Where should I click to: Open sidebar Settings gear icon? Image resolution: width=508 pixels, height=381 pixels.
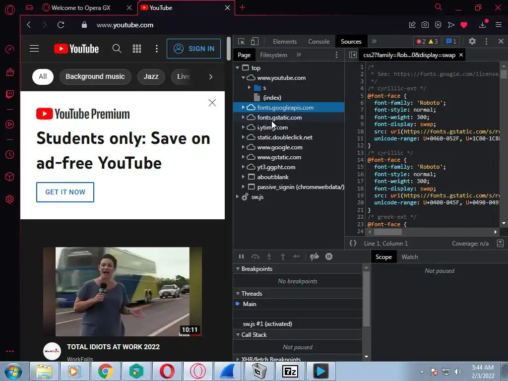[x=10, y=199]
